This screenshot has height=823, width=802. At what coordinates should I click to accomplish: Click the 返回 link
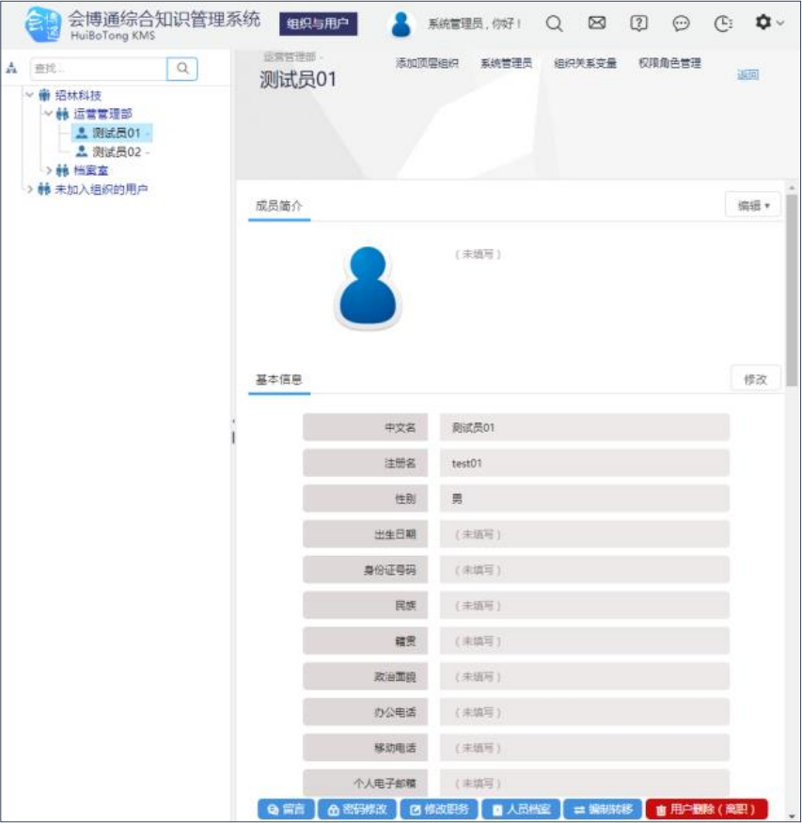coord(747,75)
